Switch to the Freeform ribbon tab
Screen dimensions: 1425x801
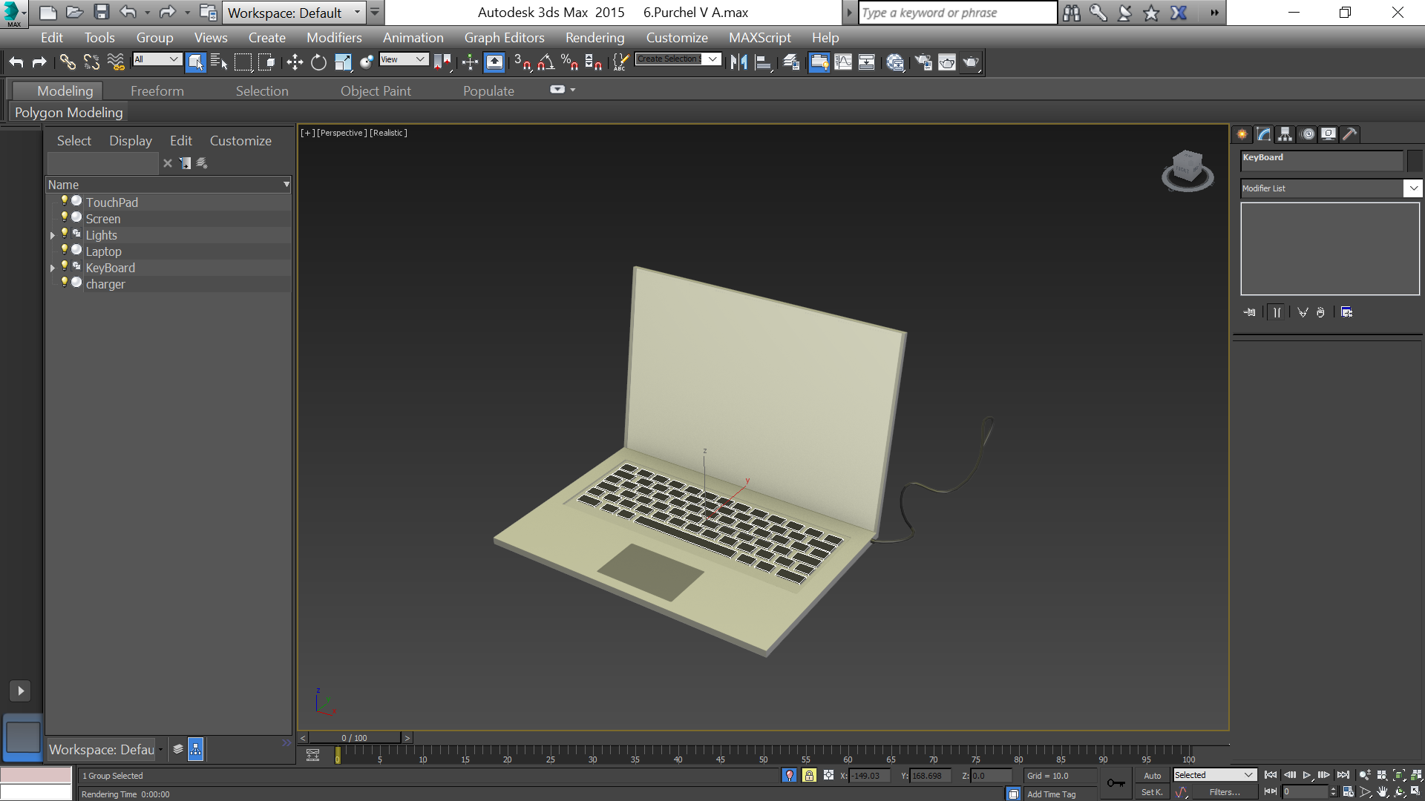(157, 91)
